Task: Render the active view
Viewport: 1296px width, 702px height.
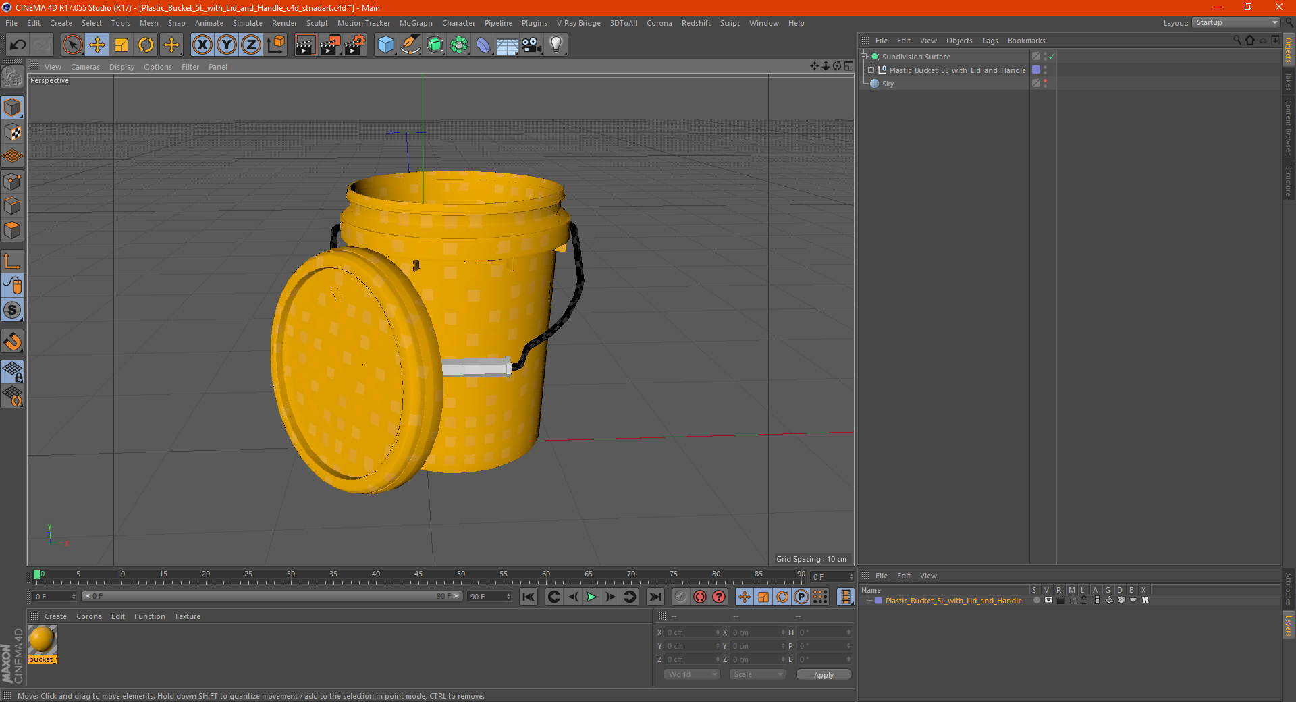Action: (305, 45)
